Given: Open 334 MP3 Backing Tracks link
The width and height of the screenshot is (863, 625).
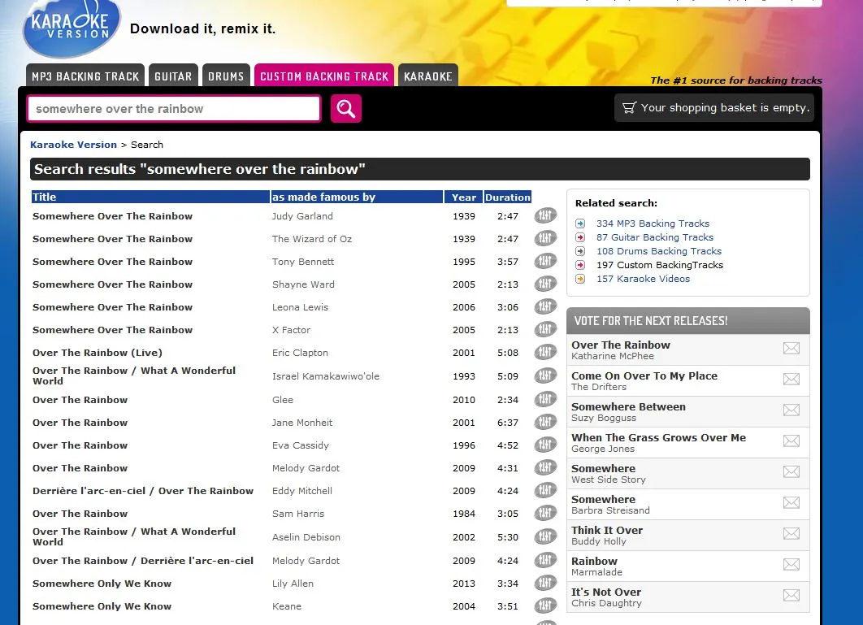Looking at the screenshot, I should tap(653, 223).
